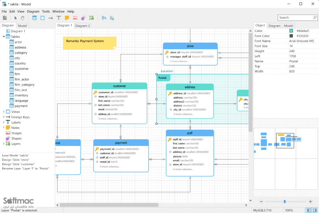The image size is (319, 213).
Task: Select the shapes tool in toolbar
Action: pyautogui.click(x=83, y=18)
